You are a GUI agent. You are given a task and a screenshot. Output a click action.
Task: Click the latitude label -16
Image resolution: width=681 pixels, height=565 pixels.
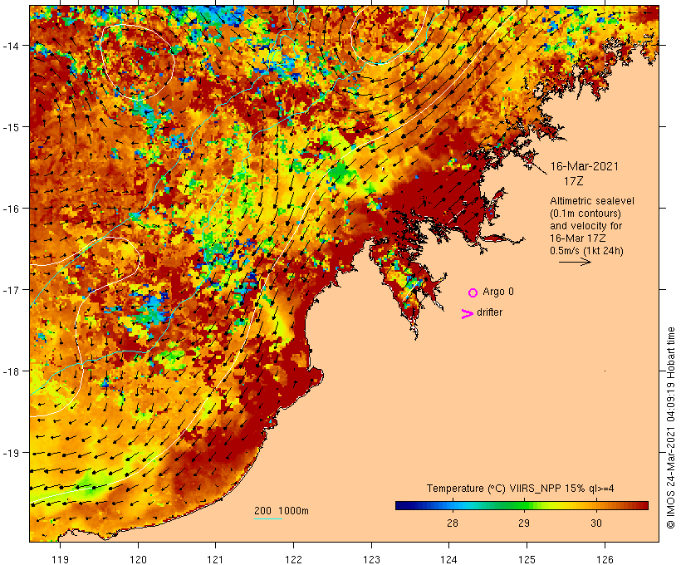click(x=11, y=209)
